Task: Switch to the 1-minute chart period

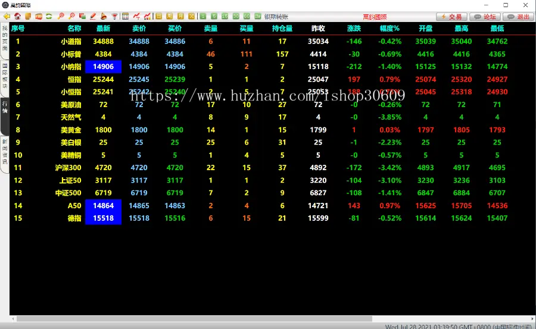Action: [x=203, y=16]
